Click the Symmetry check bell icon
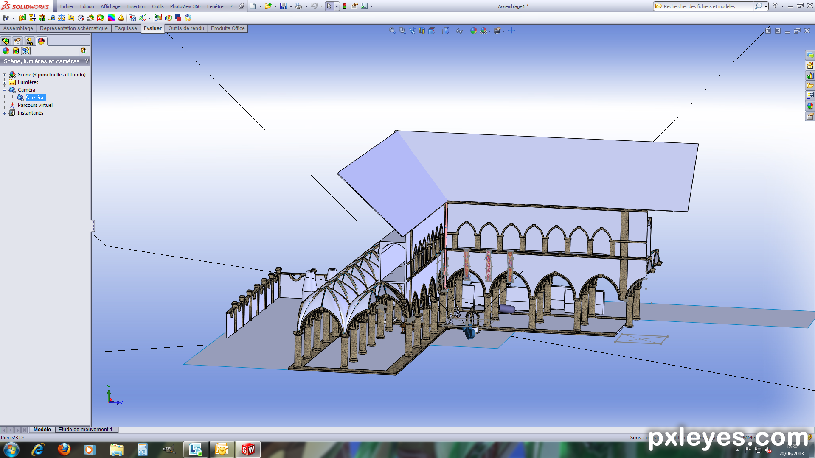 point(121,18)
